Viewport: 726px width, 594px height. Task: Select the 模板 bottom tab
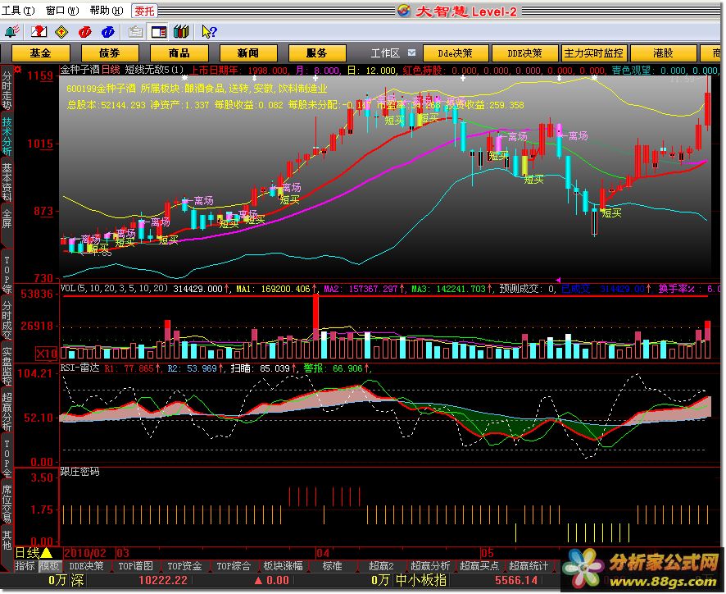[49, 566]
